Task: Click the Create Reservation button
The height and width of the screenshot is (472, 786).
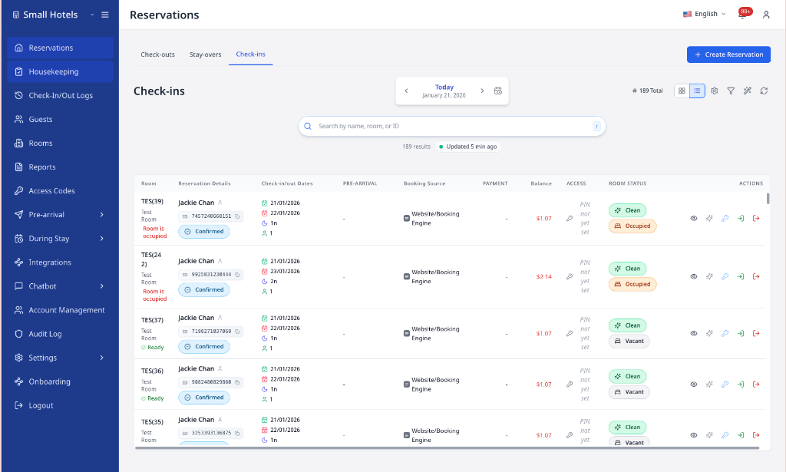Action: coord(728,54)
